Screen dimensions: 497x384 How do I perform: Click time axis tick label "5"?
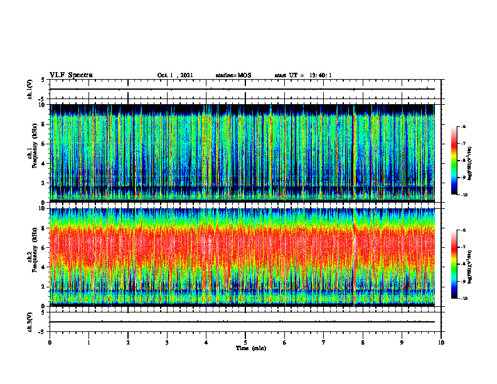pyautogui.click(x=245, y=343)
